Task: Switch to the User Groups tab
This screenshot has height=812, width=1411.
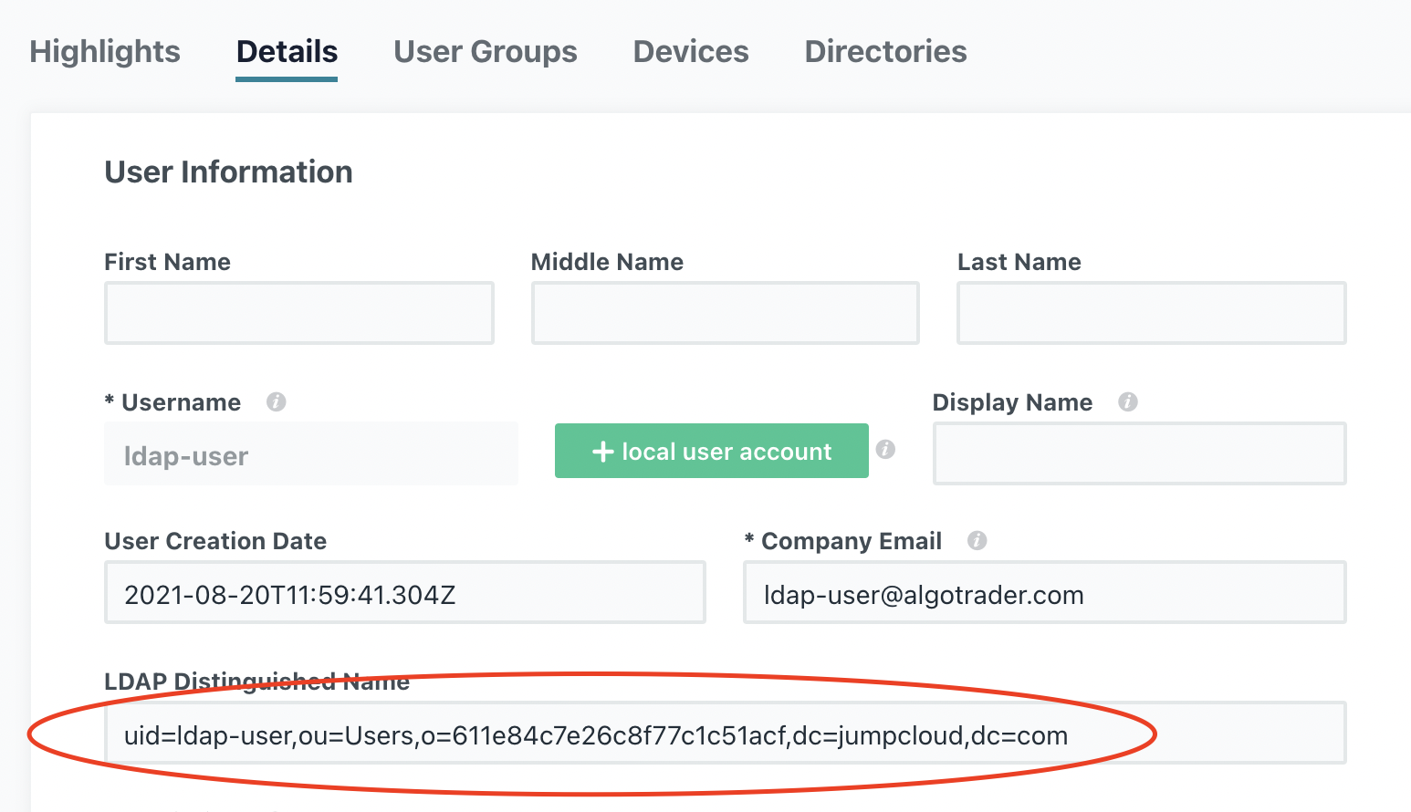Action: [486, 52]
